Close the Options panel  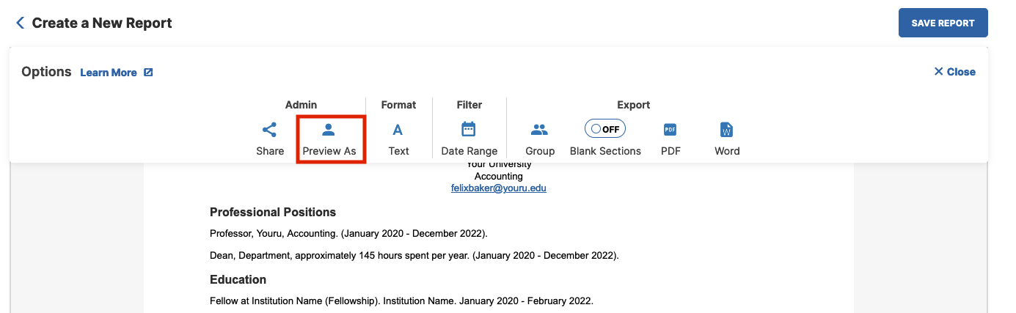[x=954, y=72]
